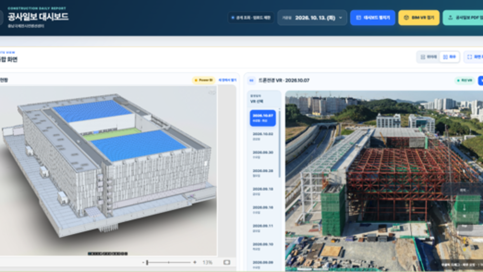Select the 2026.10.07 VR entry

click(263, 118)
